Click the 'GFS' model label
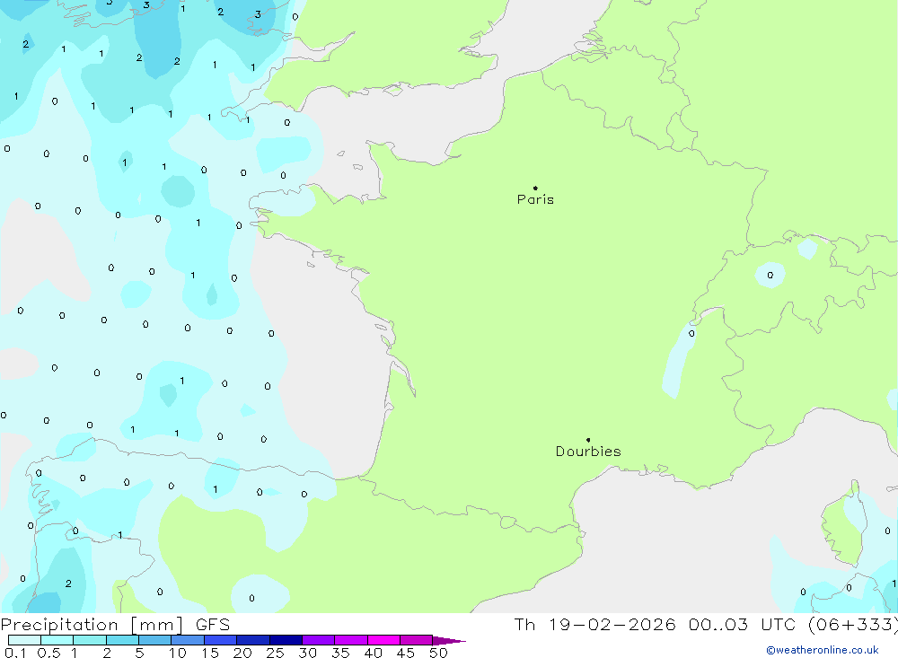Screen dimensions: 898x658 click(213, 625)
